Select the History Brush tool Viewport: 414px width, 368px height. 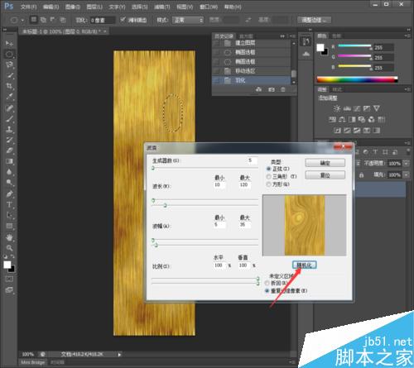pyautogui.click(x=9, y=140)
